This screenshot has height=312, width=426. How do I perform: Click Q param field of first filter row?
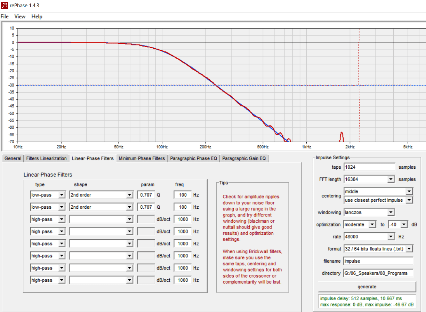point(146,195)
